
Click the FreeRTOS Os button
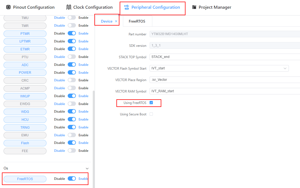pyautogui.click(x=25, y=179)
